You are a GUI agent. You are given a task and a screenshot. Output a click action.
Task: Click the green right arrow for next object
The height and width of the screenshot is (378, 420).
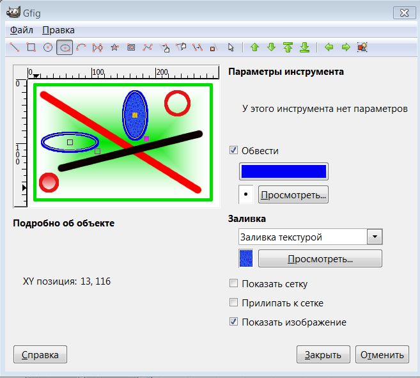[346, 47]
